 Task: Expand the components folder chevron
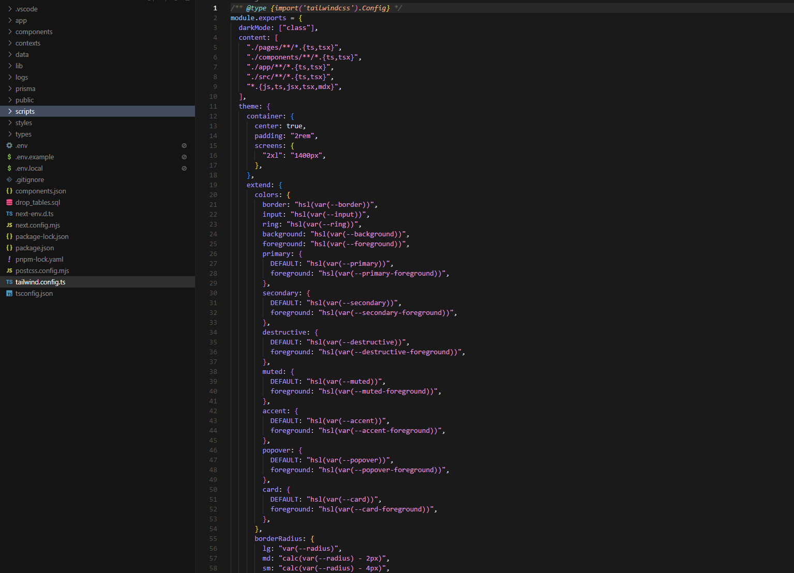(10, 32)
